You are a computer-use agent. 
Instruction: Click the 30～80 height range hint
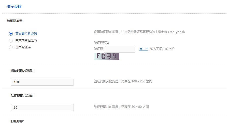pos(121,107)
